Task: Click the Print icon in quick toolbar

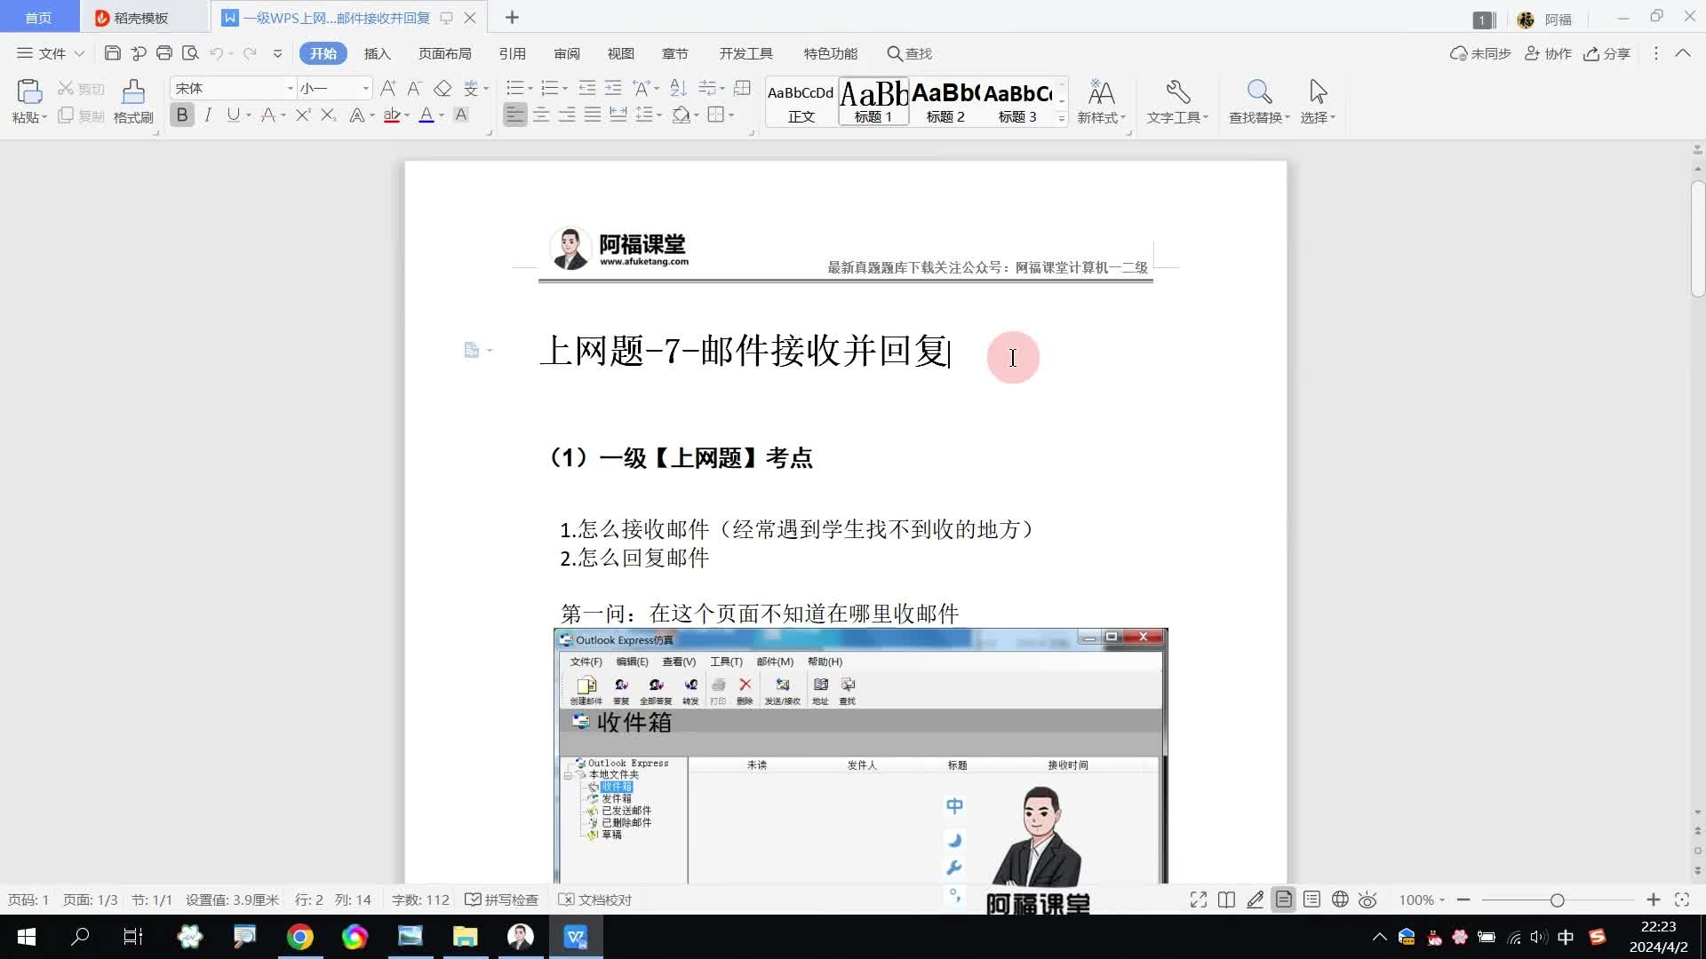Action: [x=163, y=53]
